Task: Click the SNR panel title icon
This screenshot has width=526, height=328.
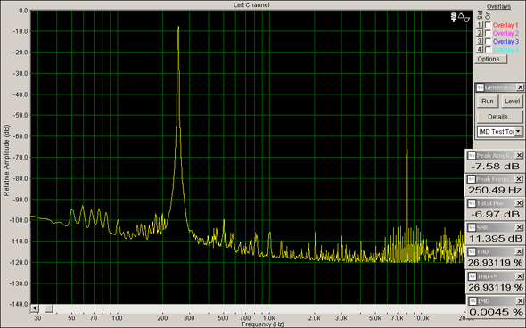Action: click(472, 227)
